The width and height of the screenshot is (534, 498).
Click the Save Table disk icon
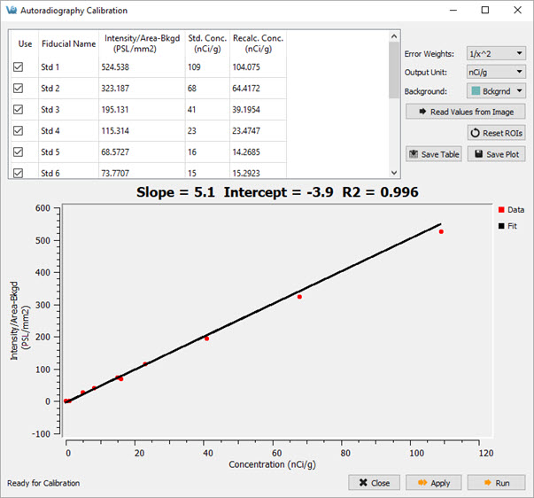[414, 154]
